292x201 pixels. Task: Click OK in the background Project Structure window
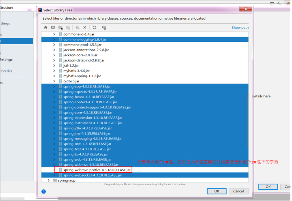[268, 187]
